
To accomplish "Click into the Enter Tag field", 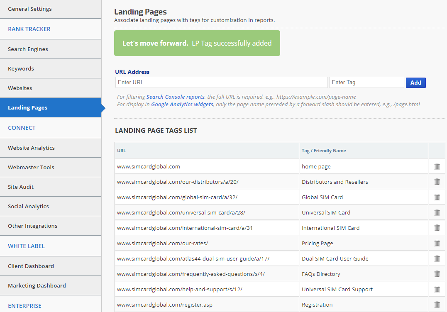I will click(366, 83).
